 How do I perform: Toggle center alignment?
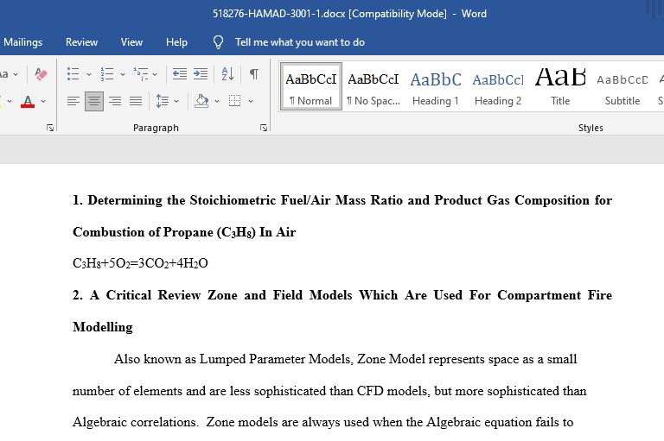[x=94, y=101]
